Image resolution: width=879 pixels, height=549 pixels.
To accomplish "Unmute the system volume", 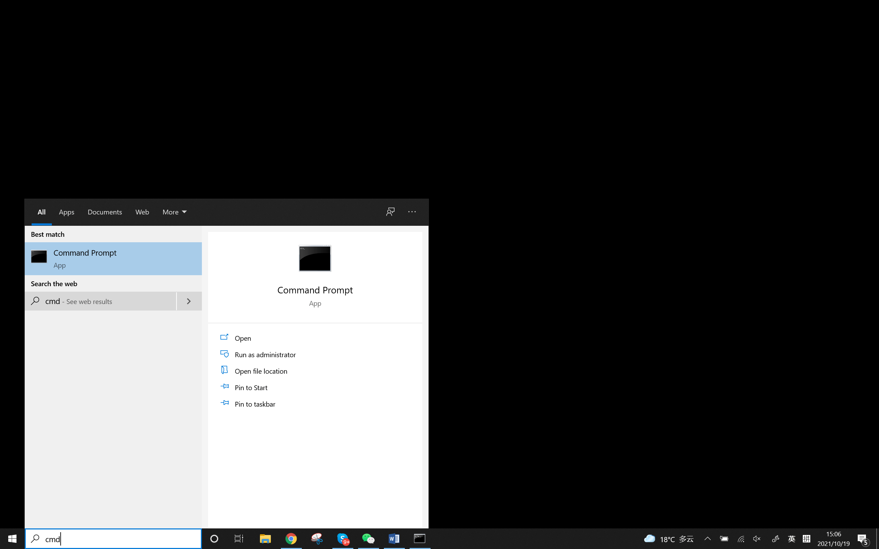I will [757, 539].
